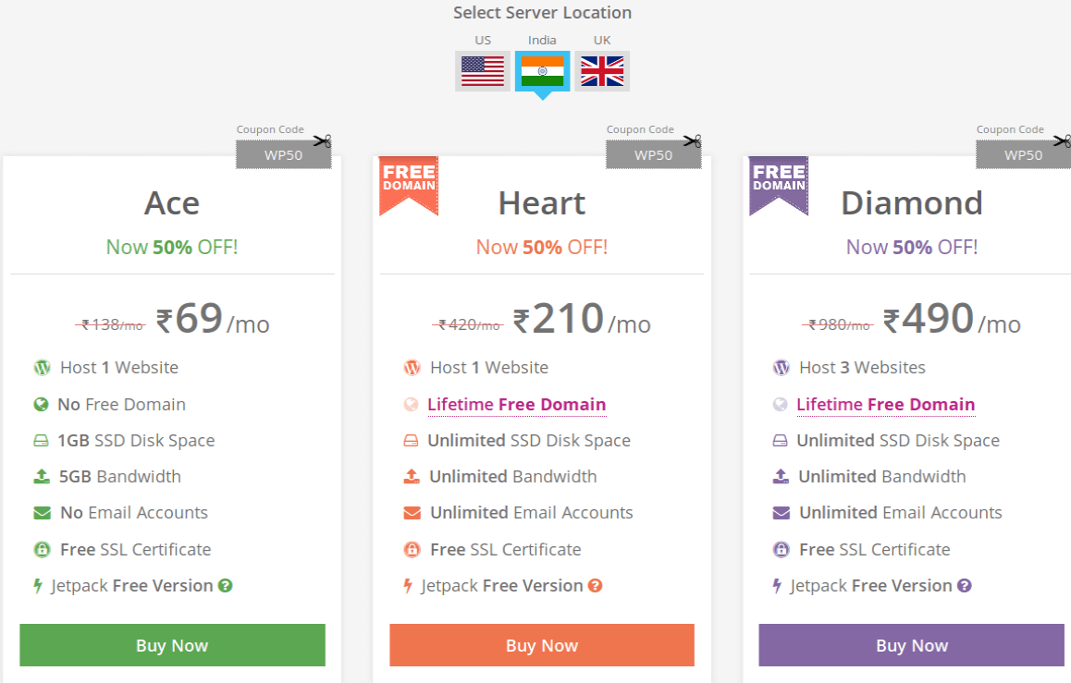Image resolution: width=1071 pixels, height=683 pixels.
Task: Choose the UK flag server location
Action: 602,71
